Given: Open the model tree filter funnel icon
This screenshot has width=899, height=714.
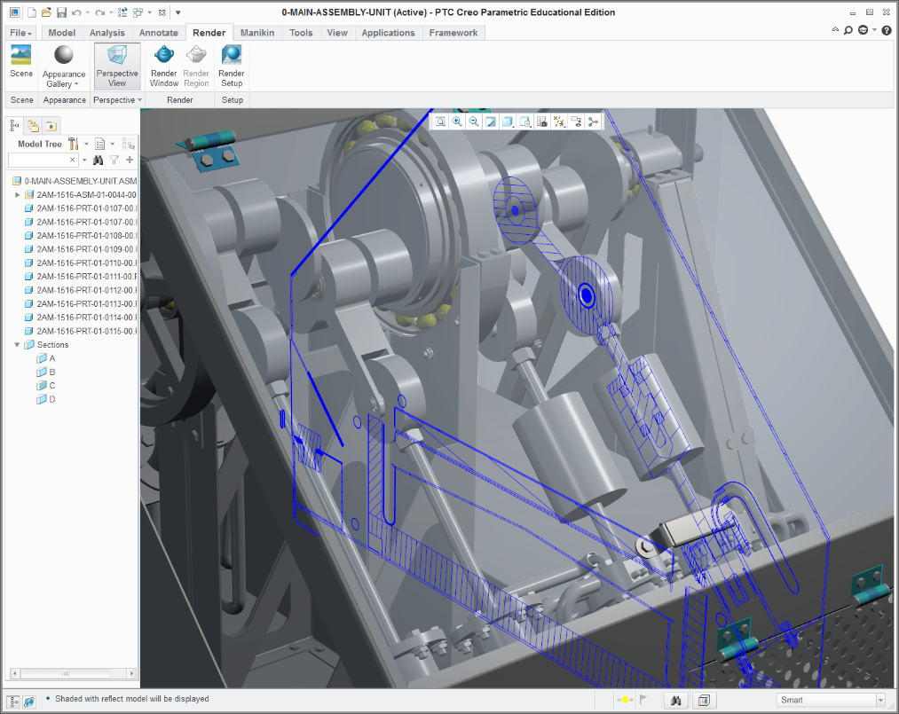Looking at the screenshot, I should click(x=114, y=160).
